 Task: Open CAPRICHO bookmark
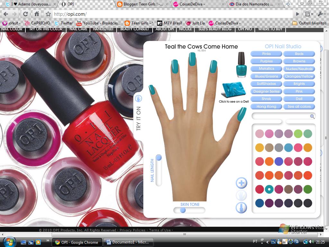37,23
